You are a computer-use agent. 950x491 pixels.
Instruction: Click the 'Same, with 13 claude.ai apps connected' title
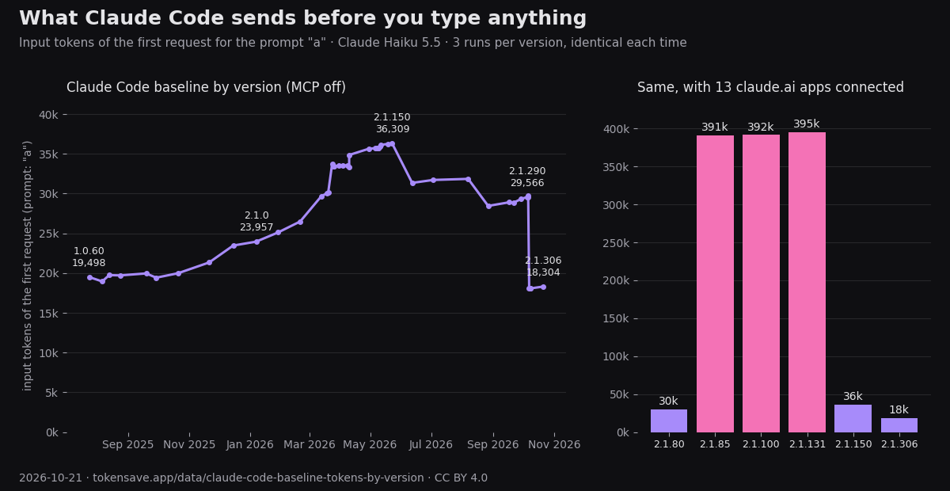770,88
